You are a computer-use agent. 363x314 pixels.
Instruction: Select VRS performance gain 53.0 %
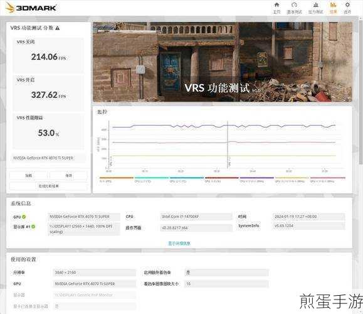pyautogui.click(x=49, y=133)
